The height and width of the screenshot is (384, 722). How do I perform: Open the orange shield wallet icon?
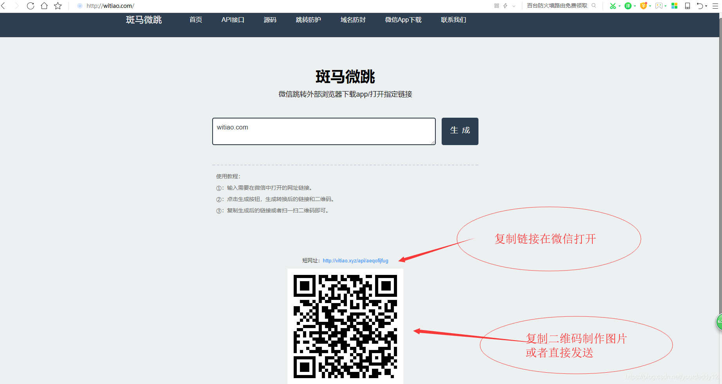click(x=643, y=6)
